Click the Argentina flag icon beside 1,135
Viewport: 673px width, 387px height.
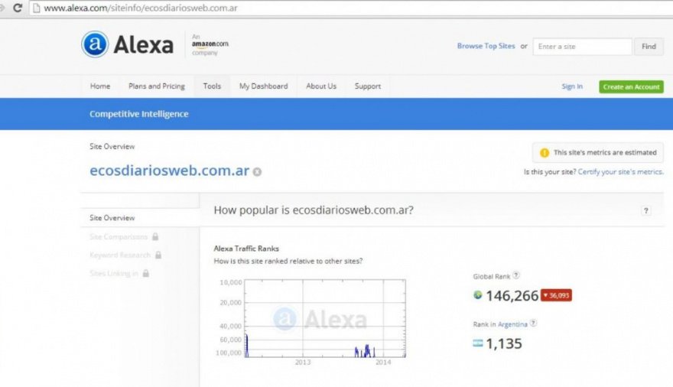click(x=478, y=343)
